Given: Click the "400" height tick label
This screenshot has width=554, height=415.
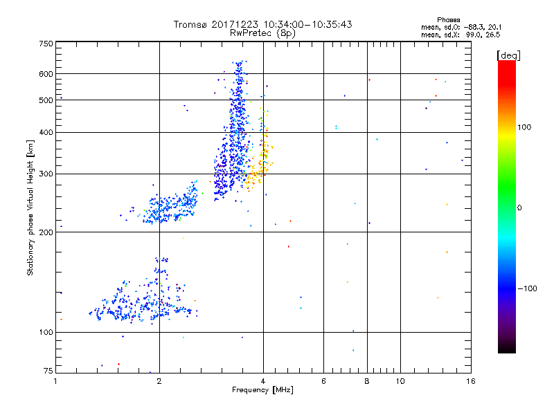Looking at the screenshot, I should click(x=46, y=132).
